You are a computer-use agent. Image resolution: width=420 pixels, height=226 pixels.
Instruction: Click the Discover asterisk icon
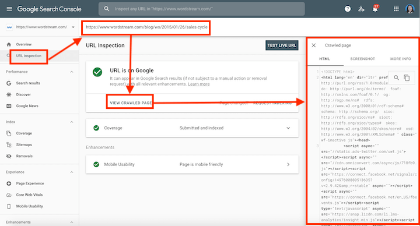tap(9, 94)
